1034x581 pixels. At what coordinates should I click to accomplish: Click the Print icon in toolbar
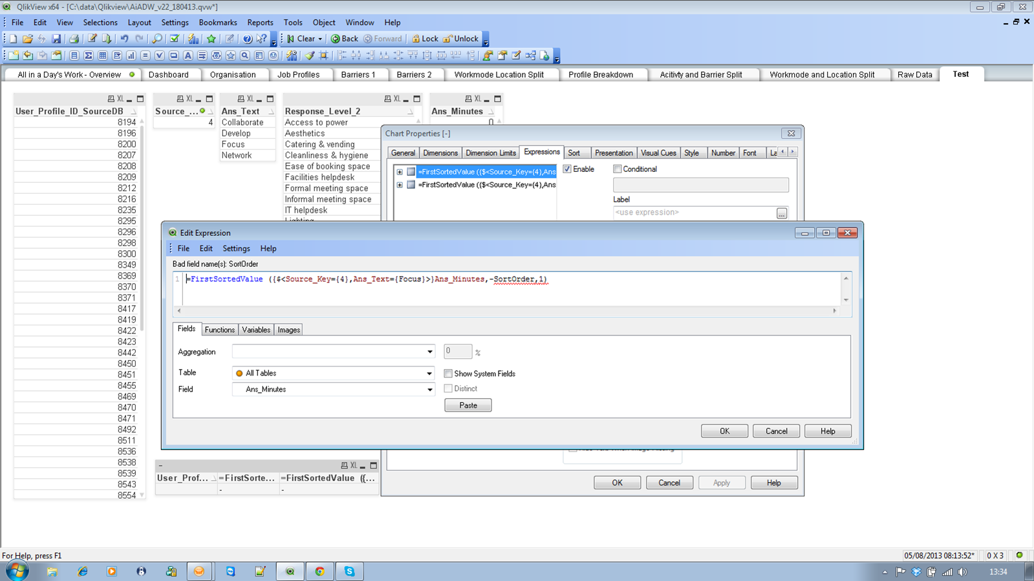pyautogui.click(x=74, y=39)
